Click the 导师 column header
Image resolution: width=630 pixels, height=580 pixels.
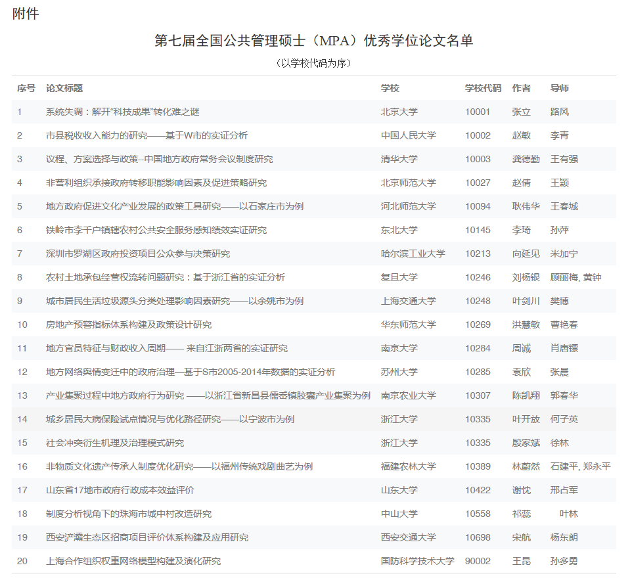(x=560, y=88)
